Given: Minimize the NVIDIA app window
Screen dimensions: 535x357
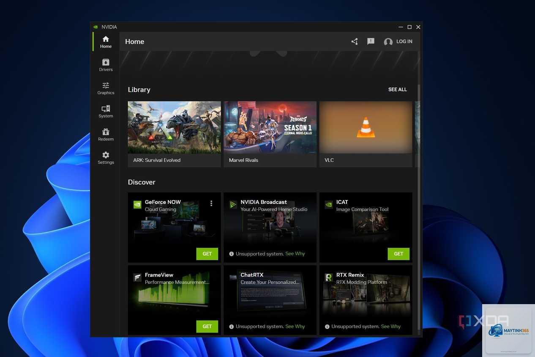Looking at the screenshot, I should (x=401, y=27).
